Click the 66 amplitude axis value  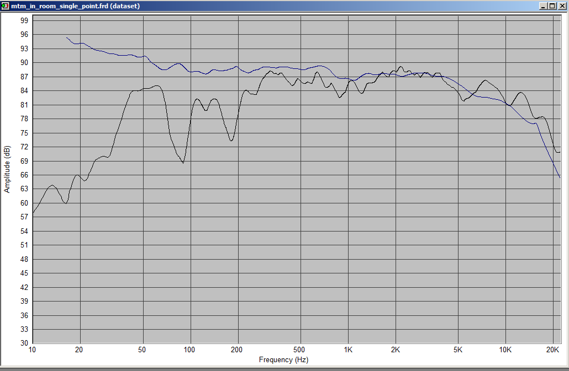coord(24,175)
